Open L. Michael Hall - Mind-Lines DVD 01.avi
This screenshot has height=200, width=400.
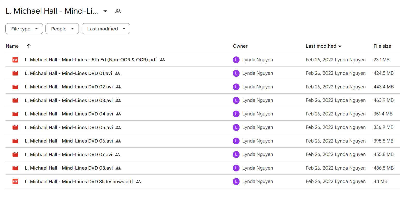click(x=68, y=73)
